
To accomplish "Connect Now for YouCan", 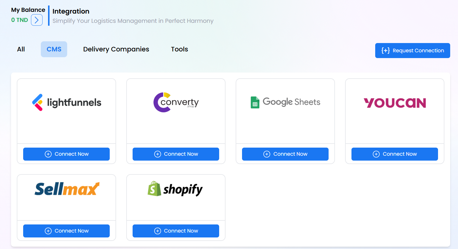I will [x=395, y=154].
